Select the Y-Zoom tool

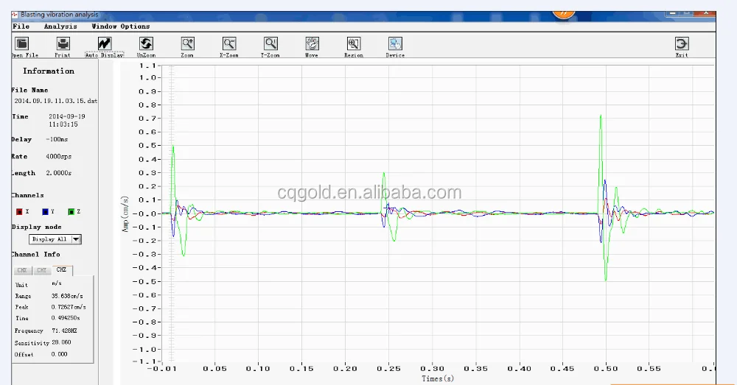coord(270,43)
